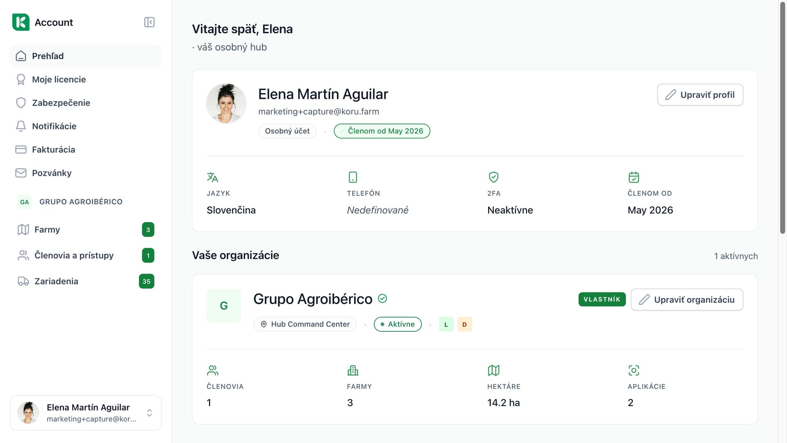This screenshot has width=787, height=443.
Task: Collapse the sidebar with the panel icon
Action: point(149,22)
